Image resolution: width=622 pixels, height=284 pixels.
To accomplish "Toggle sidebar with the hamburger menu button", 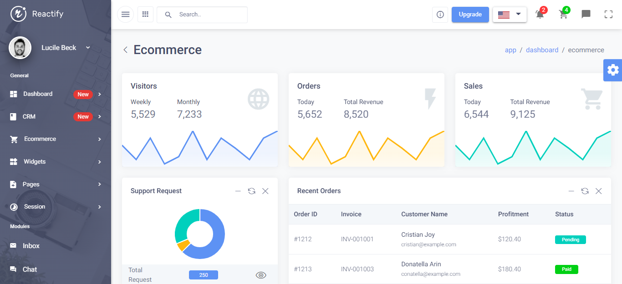I will point(125,15).
